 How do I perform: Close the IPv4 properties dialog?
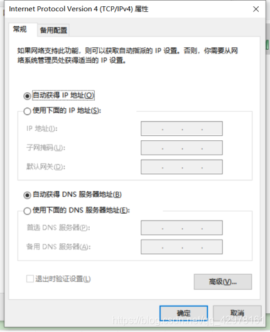pos(256,9)
